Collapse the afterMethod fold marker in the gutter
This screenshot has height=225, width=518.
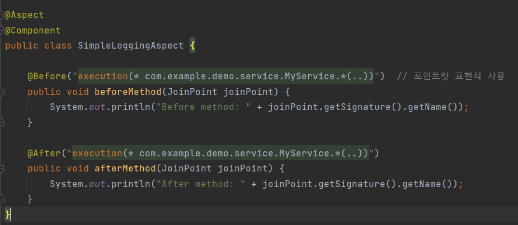[x=2, y=169]
